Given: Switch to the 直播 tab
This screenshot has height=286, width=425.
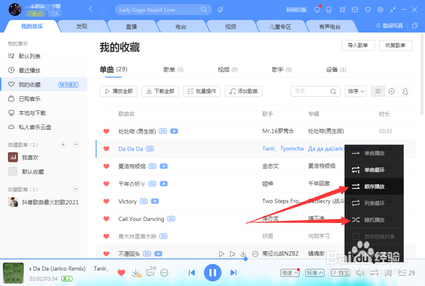Looking at the screenshot, I should tap(131, 27).
